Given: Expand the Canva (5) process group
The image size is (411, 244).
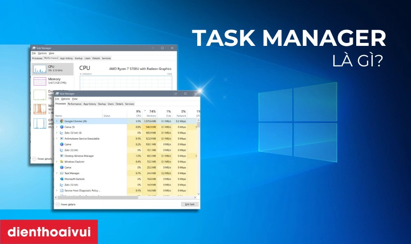Looking at the screenshot, I should coord(57,127).
